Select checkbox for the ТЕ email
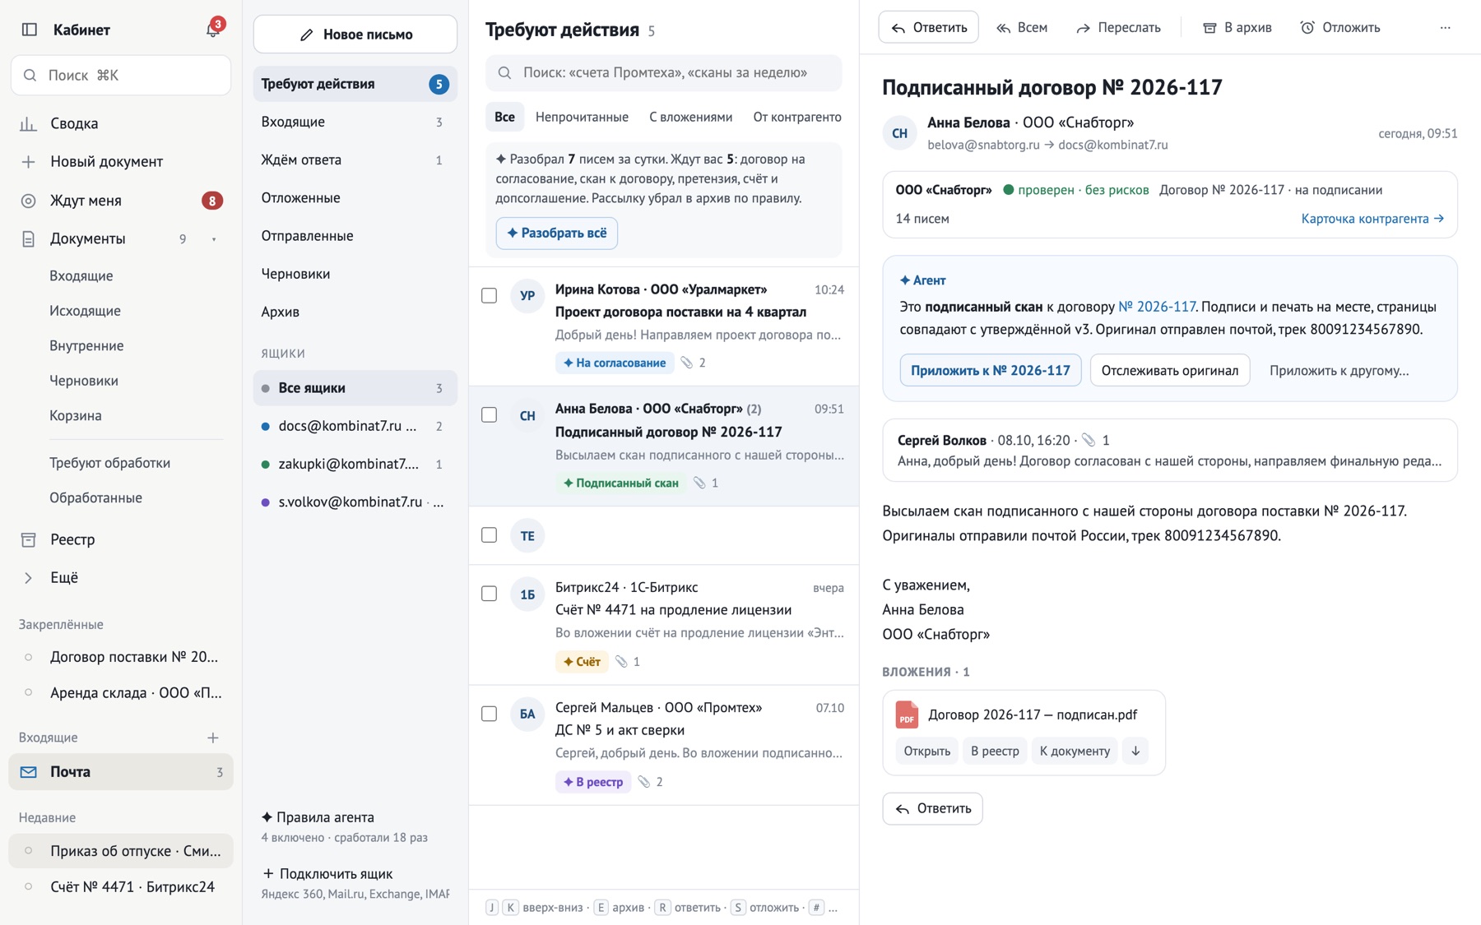Screen dimensions: 1481x925 [x=489, y=535]
